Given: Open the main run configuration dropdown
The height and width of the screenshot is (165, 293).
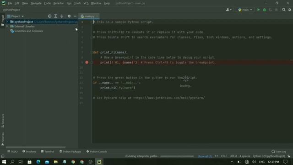Looking at the screenshot, I should (x=245, y=10).
